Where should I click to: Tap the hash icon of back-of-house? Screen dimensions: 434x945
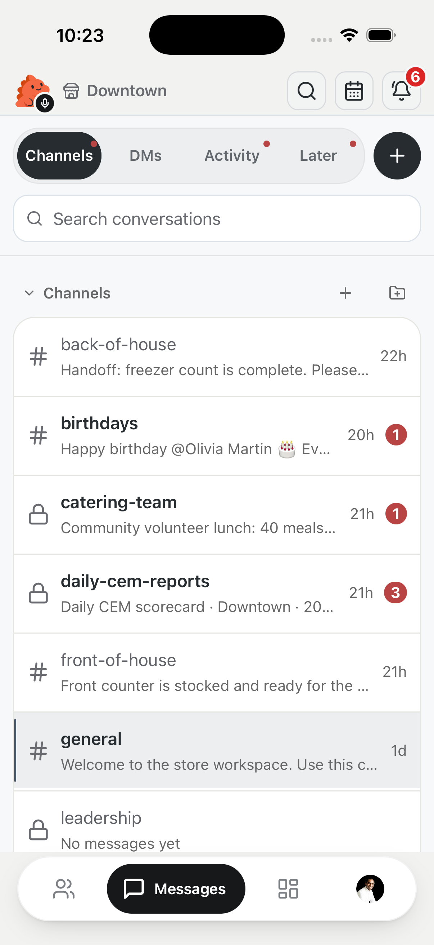[x=39, y=356]
